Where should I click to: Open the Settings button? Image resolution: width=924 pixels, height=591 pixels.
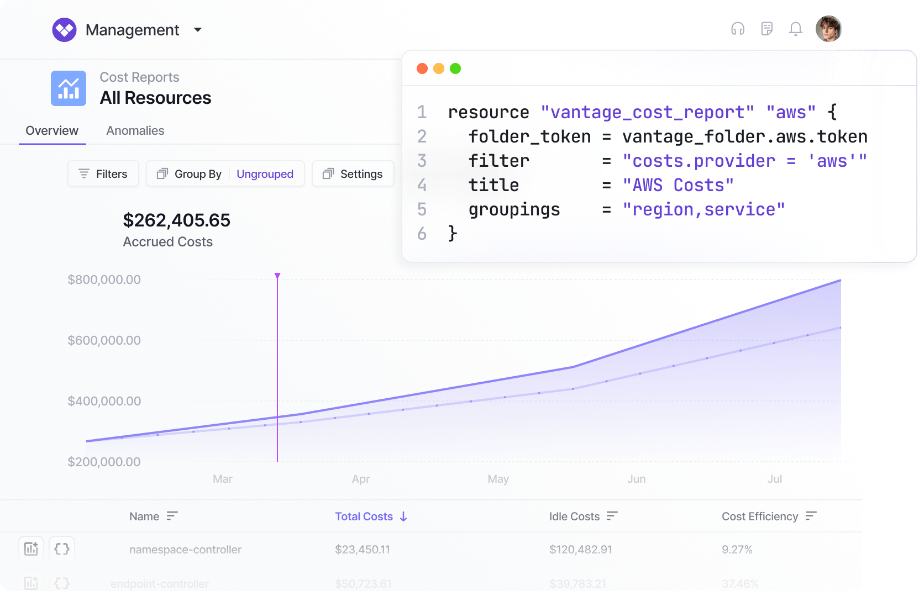tap(353, 174)
